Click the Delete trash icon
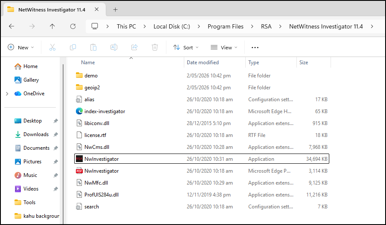 tap(154, 47)
